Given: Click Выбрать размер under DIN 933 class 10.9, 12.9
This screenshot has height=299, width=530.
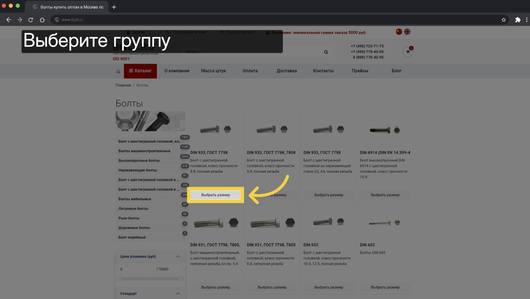Looking at the screenshot, I should tap(329, 287).
